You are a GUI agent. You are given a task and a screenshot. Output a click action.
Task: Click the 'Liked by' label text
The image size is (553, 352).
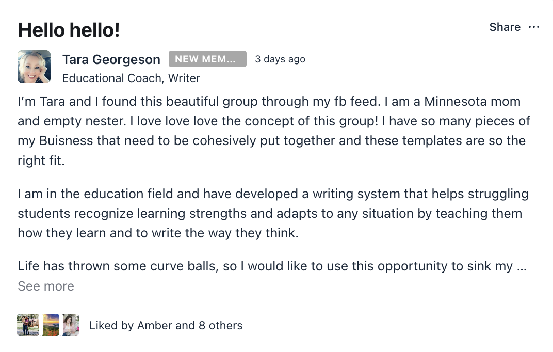pyautogui.click(x=111, y=325)
